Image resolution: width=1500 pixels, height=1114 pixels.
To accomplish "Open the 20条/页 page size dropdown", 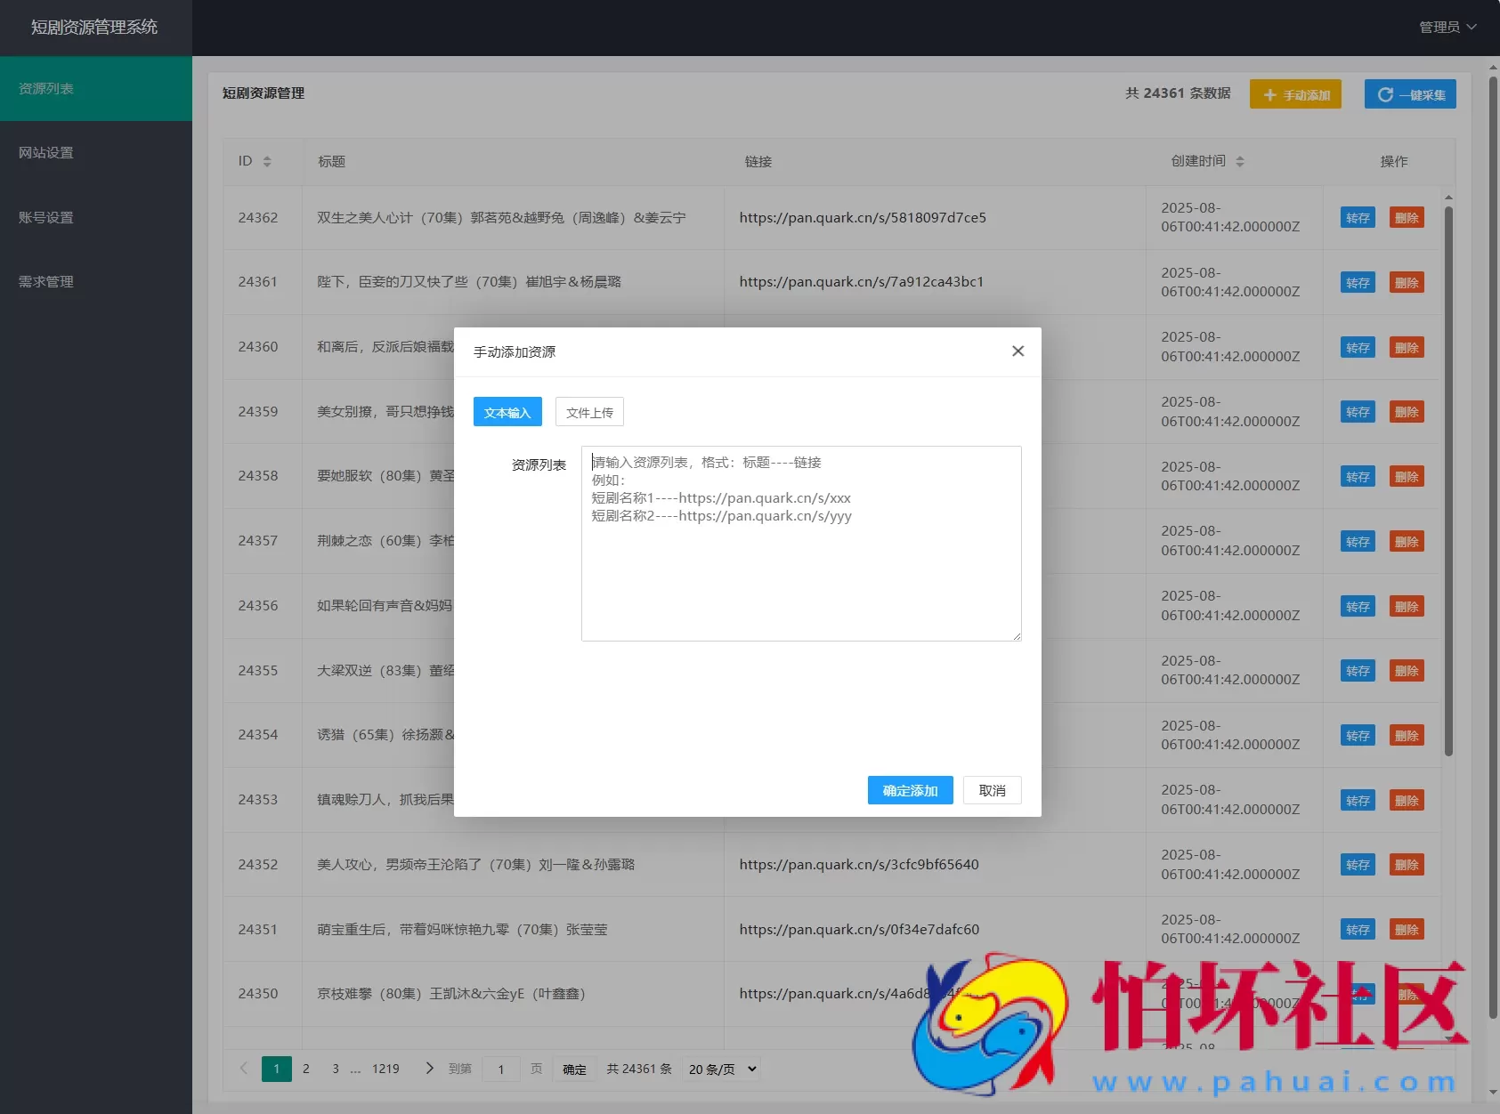I will 720,1069.
